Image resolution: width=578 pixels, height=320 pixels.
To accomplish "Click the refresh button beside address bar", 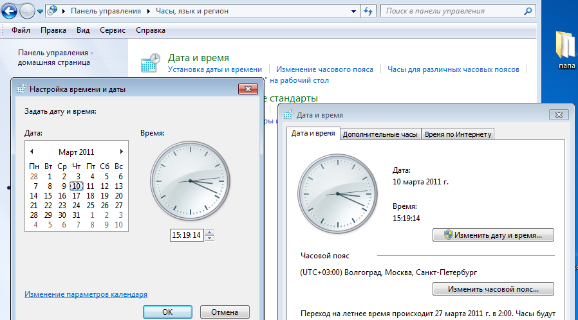I will pos(368,11).
